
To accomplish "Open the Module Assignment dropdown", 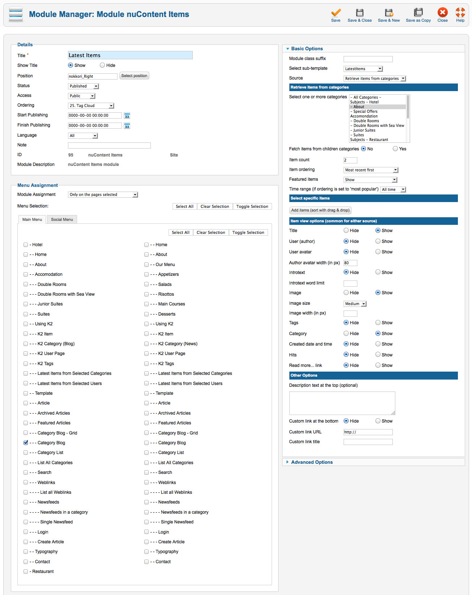I will click(103, 194).
